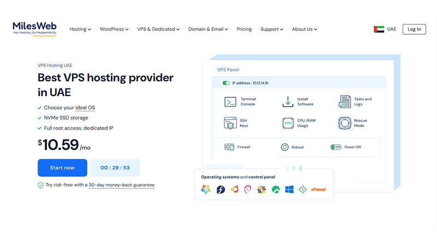Click the MilesWeb logo
The image size is (437, 243).
click(x=34, y=29)
